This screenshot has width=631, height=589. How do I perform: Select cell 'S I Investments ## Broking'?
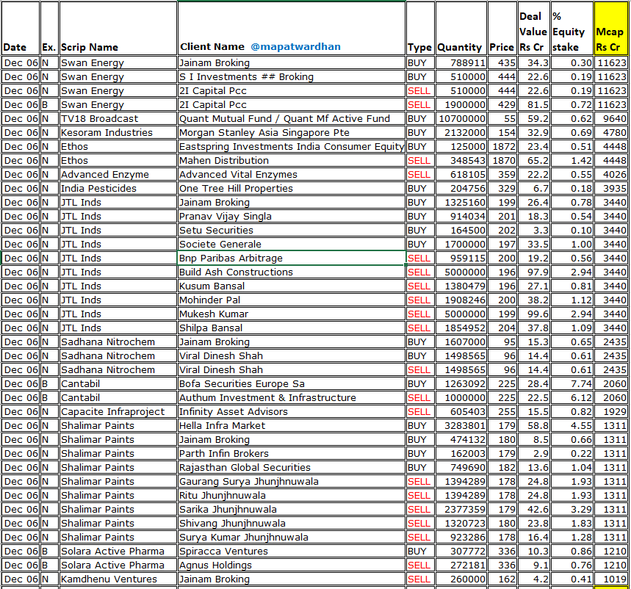pos(292,77)
